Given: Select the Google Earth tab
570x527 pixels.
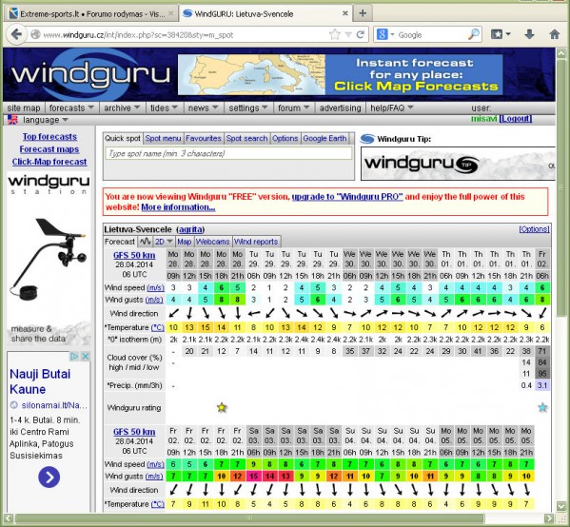Looking at the screenshot, I should coord(324,139).
